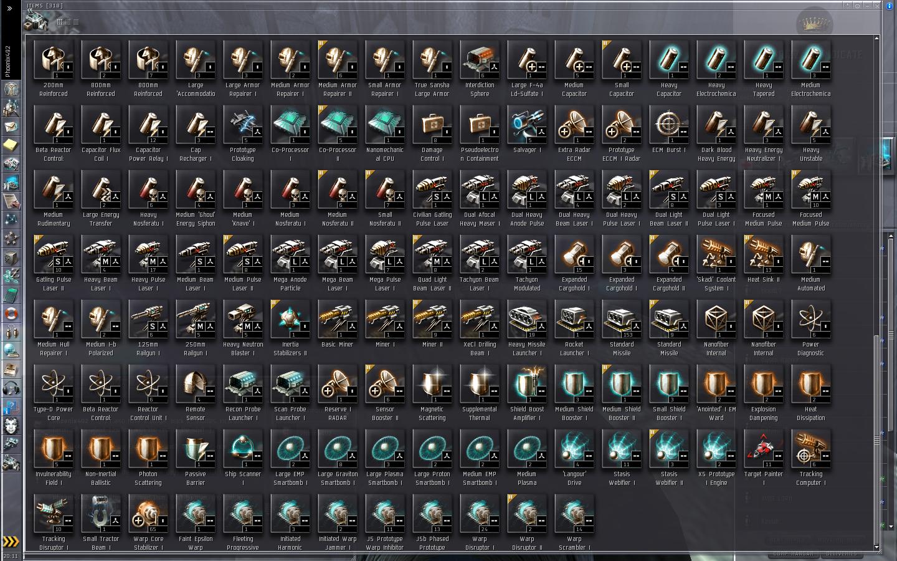Open the Deliveries tab
This screenshot has height=561, width=897.
point(841,554)
